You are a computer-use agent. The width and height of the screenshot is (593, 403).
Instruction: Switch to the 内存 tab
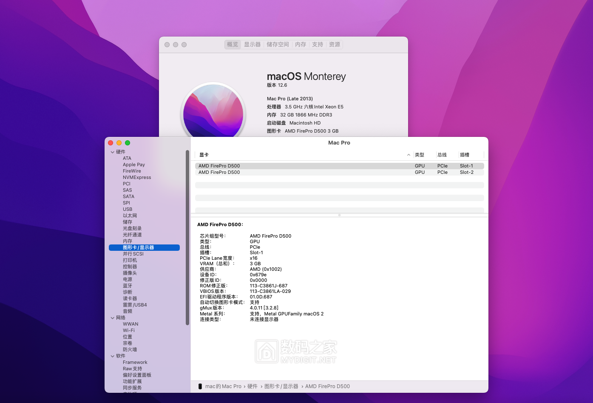(x=301, y=44)
